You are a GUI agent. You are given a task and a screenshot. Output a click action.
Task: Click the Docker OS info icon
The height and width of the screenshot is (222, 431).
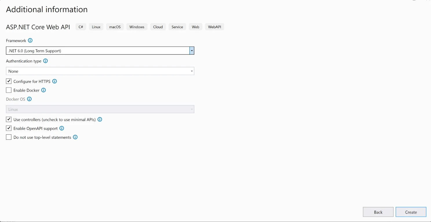pyautogui.click(x=29, y=99)
